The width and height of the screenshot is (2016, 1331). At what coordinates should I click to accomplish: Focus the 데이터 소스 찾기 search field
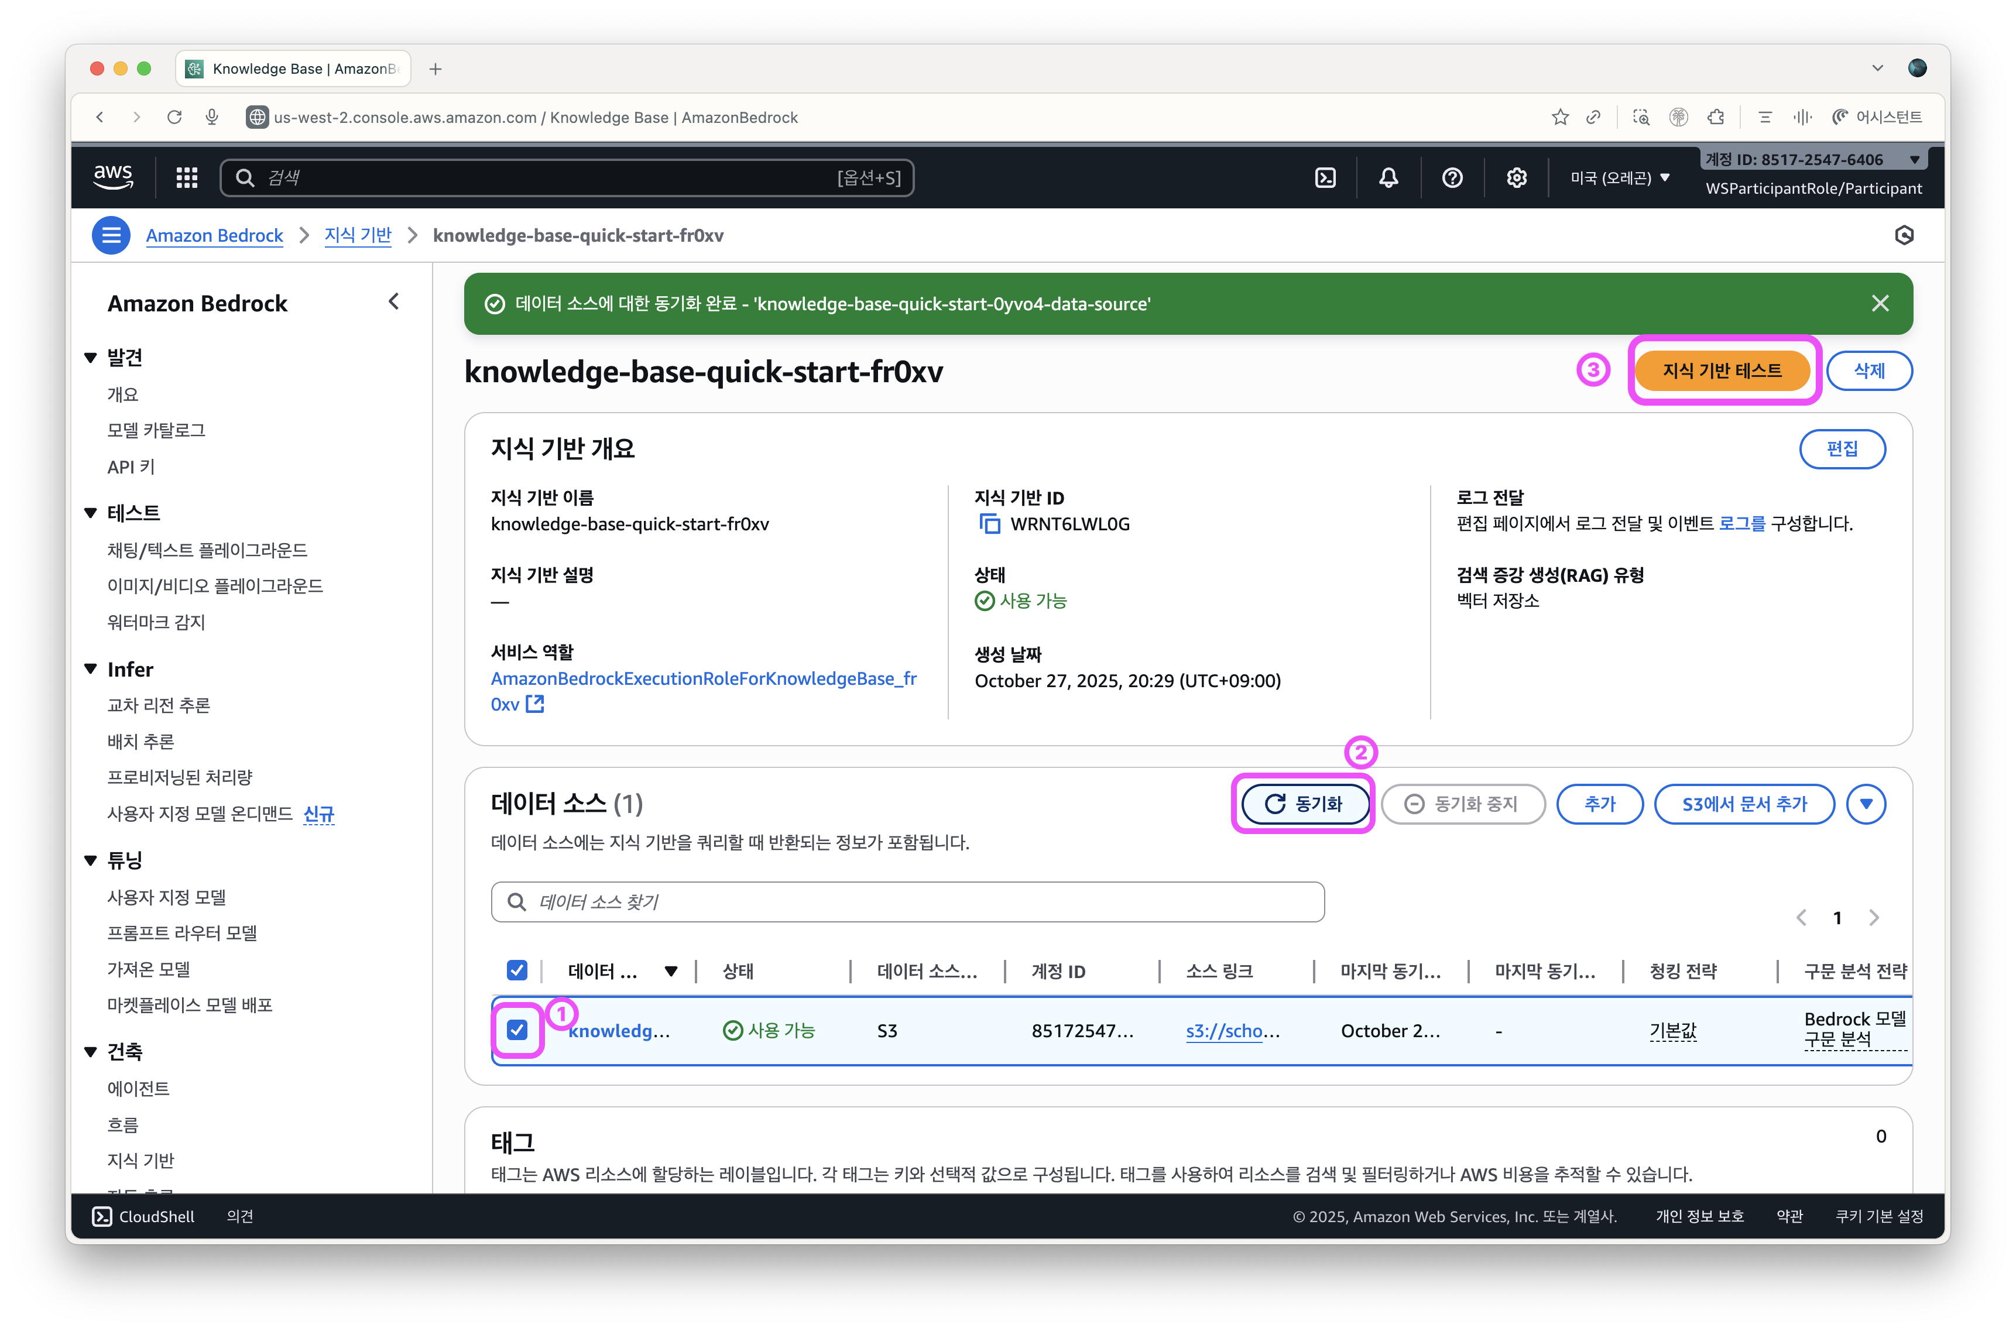(x=907, y=901)
